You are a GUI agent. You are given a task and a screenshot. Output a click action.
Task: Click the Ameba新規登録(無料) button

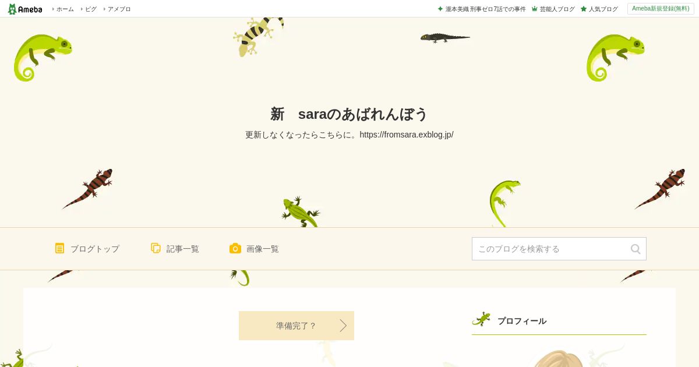coord(661,9)
